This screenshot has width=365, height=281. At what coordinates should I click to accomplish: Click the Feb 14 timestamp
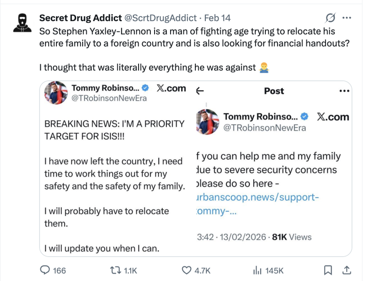tap(217, 18)
